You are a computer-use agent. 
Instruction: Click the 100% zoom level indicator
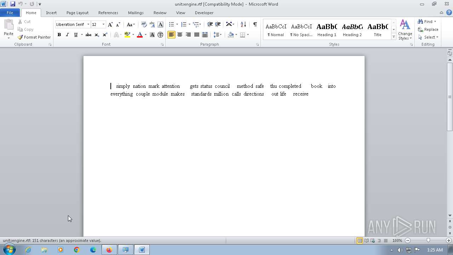pyautogui.click(x=397, y=240)
